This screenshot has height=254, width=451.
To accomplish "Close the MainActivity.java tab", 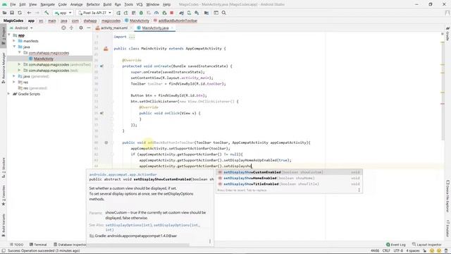I will (x=172, y=28).
